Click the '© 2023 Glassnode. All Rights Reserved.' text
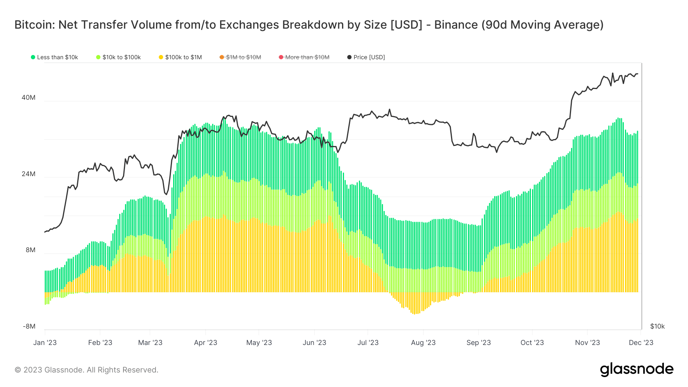The width and height of the screenshot is (688, 387). (86, 370)
